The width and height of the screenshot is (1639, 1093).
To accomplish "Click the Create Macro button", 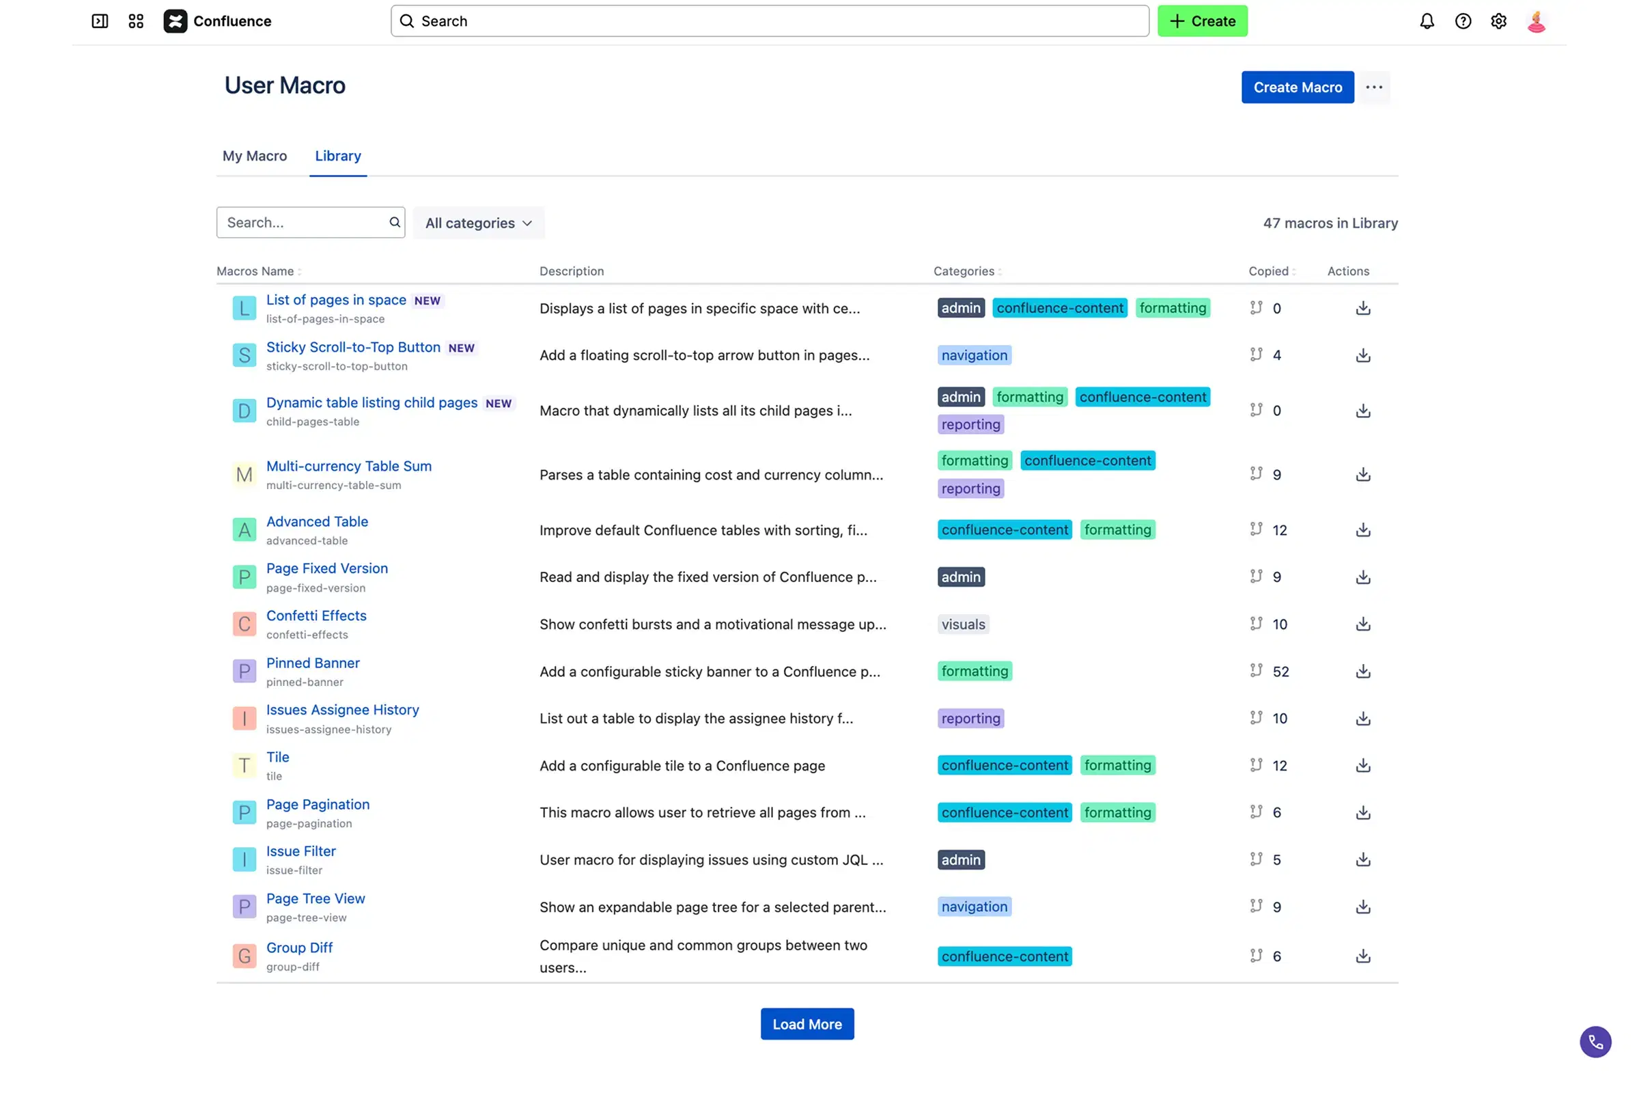I will 1299,87.
